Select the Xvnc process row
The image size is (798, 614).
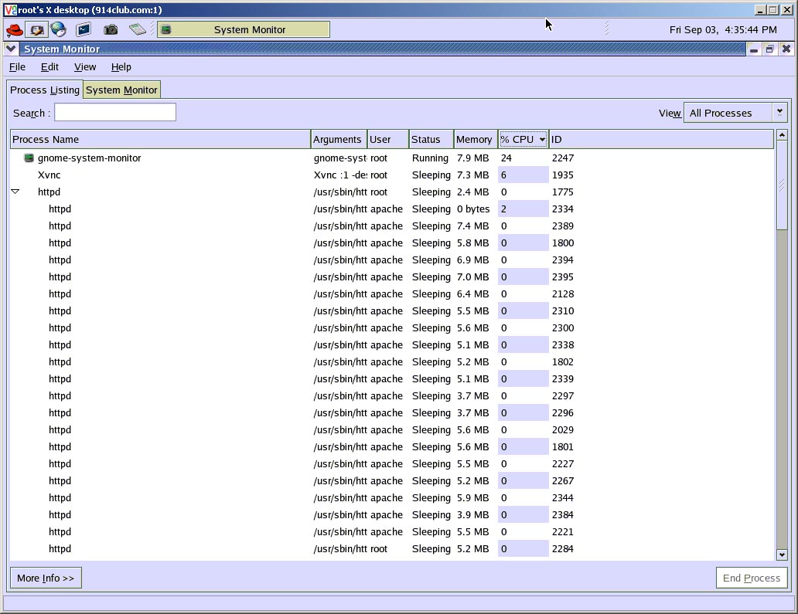[x=392, y=175]
